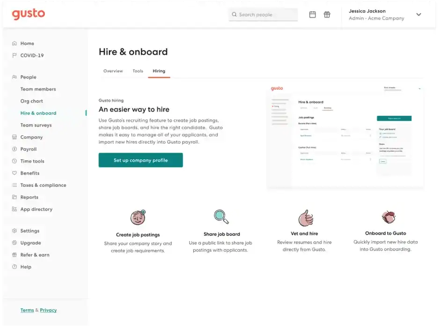Open the Settings gear in the sidebar
Screen dimensions: 438x326
click(x=15, y=231)
